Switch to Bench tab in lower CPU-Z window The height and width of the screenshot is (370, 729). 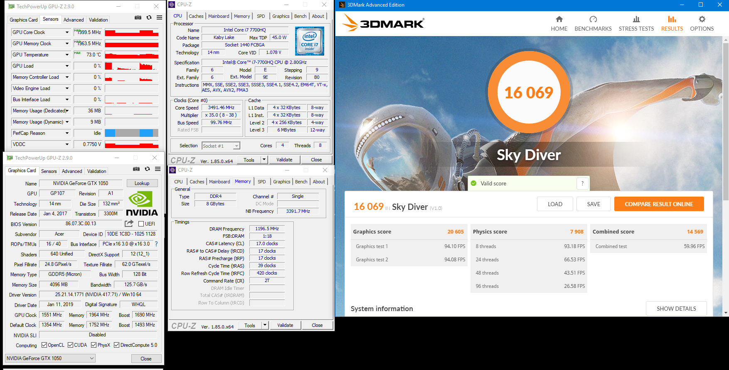click(301, 182)
